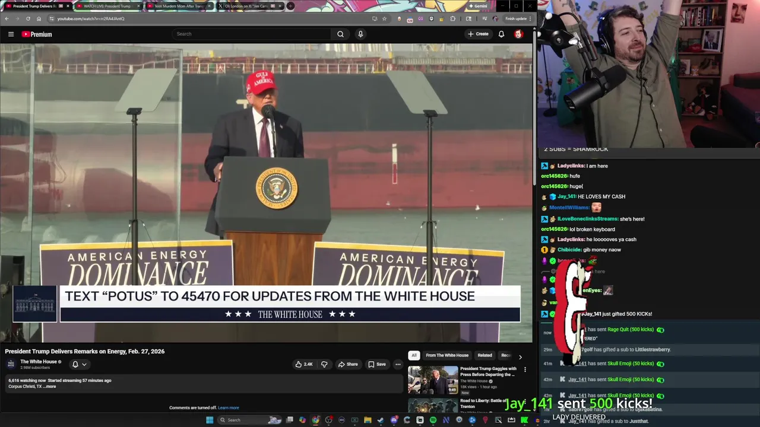Open the green Kick app in taskbar
This screenshot has width=760, height=427.
524,420
